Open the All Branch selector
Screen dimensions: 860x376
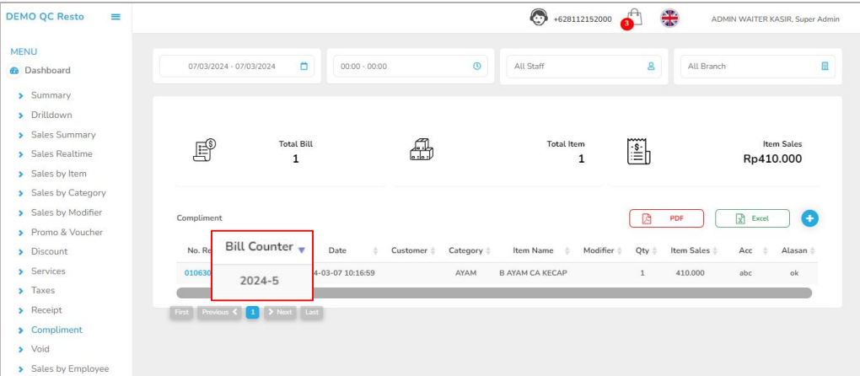coord(756,67)
